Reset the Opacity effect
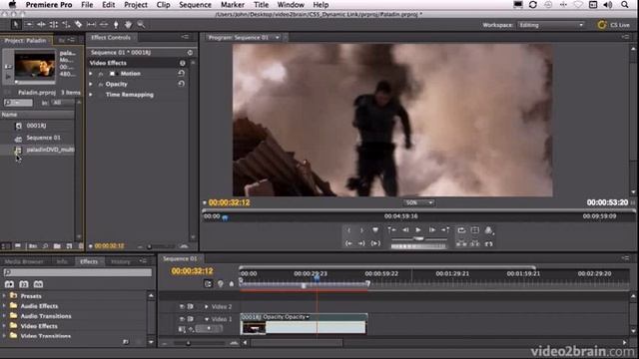The image size is (639, 359). coord(182,84)
